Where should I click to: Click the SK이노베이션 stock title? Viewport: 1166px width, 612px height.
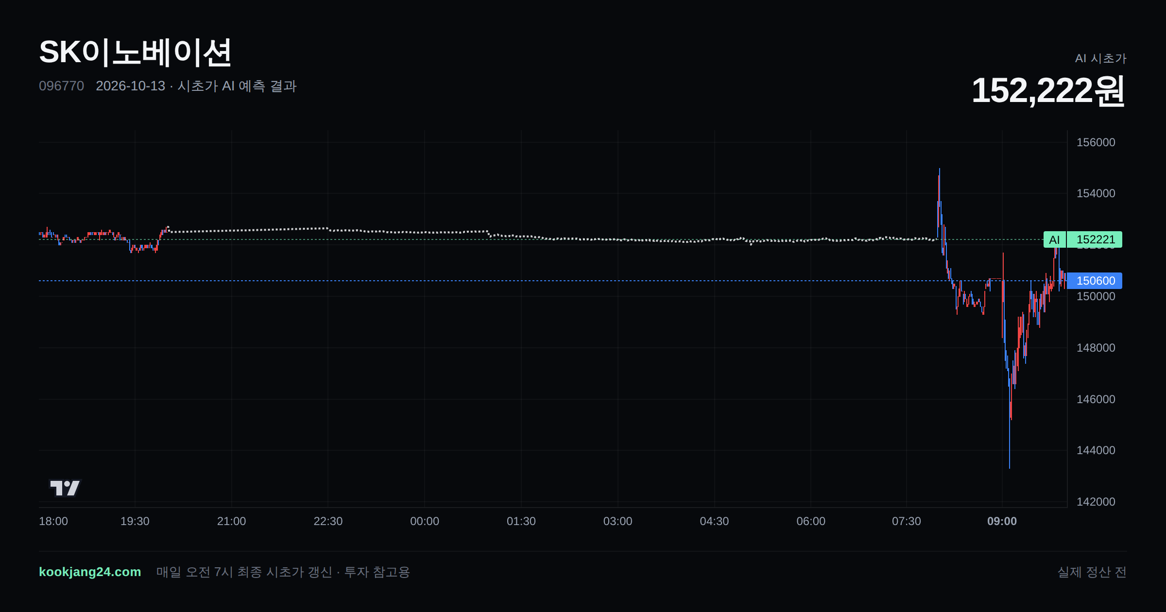(x=135, y=52)
